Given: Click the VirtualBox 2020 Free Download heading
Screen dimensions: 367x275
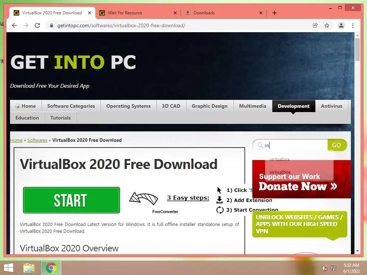Looking at the screenshot, I should (118, 164).
